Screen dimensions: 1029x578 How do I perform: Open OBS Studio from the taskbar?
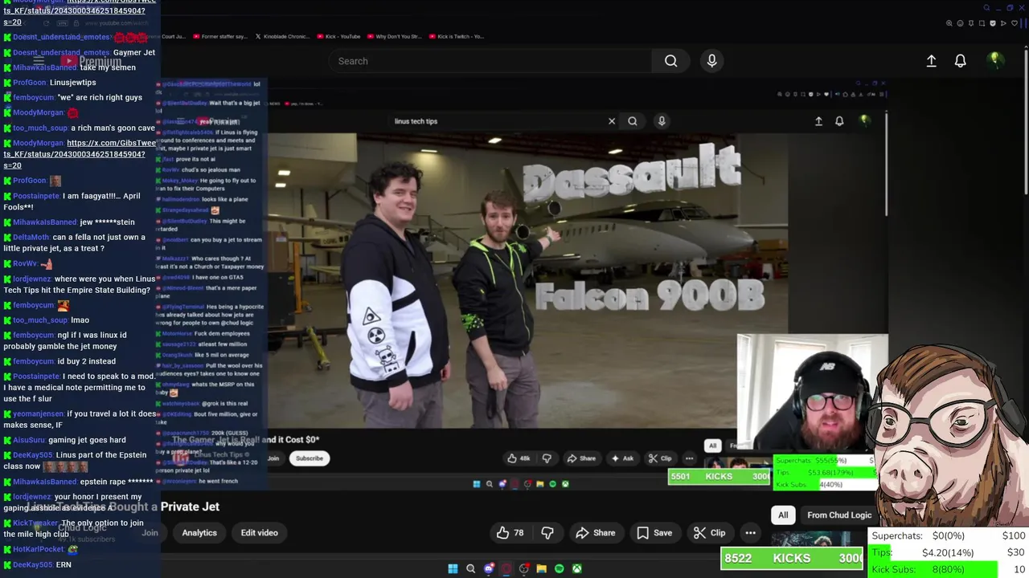(524, 569)
